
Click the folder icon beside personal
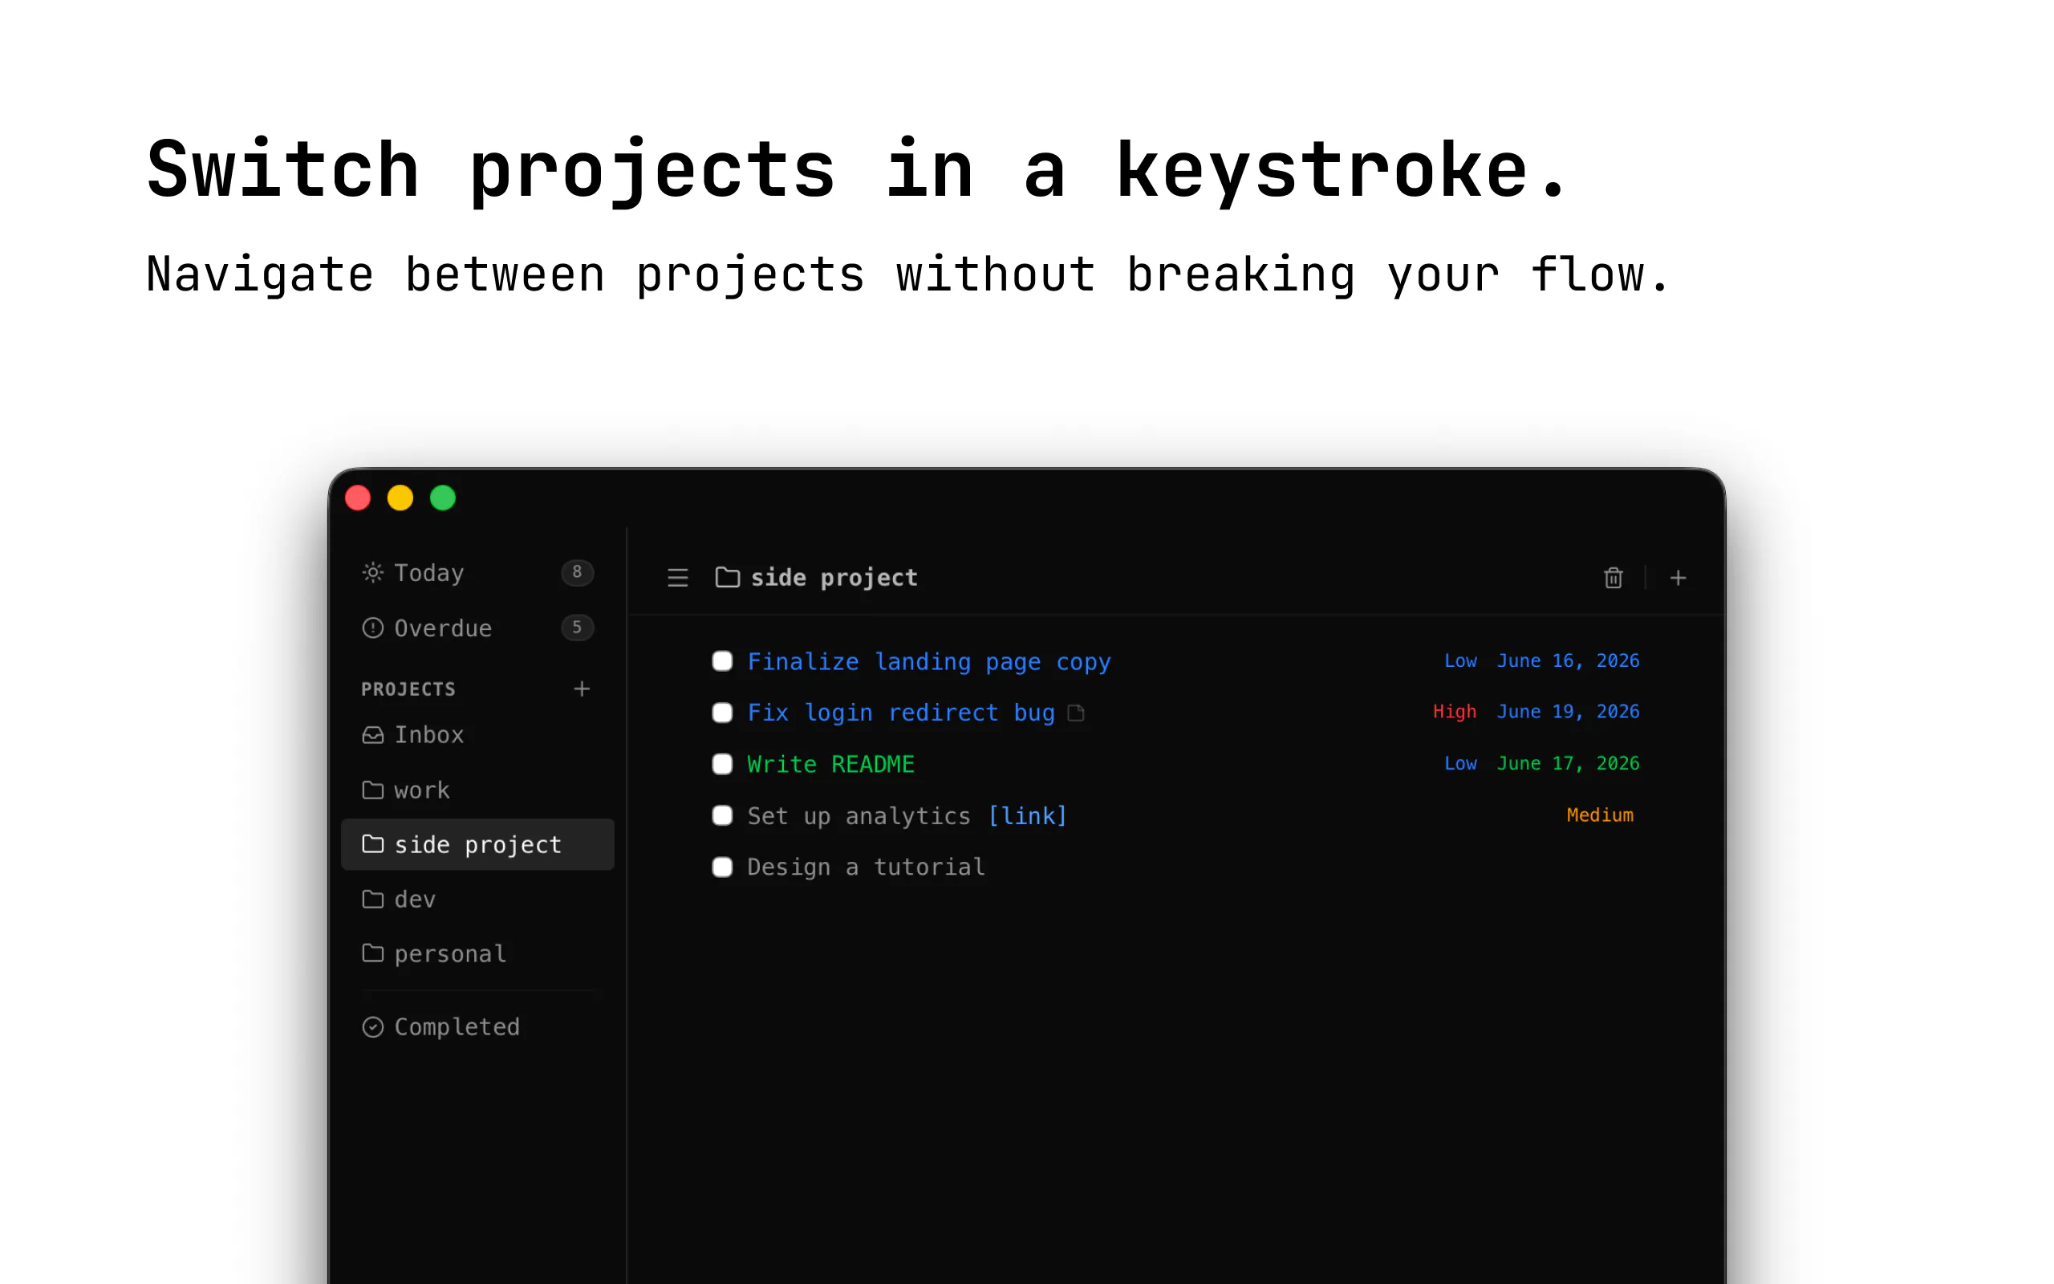click(372, 953)
